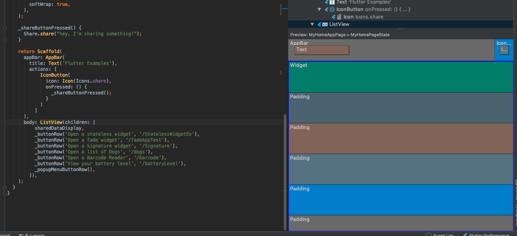Click the Text widget icon beside 'Flutter Examples'
Image resolution: width=517 pixels, height=236 pixels.
click(332, 2)
